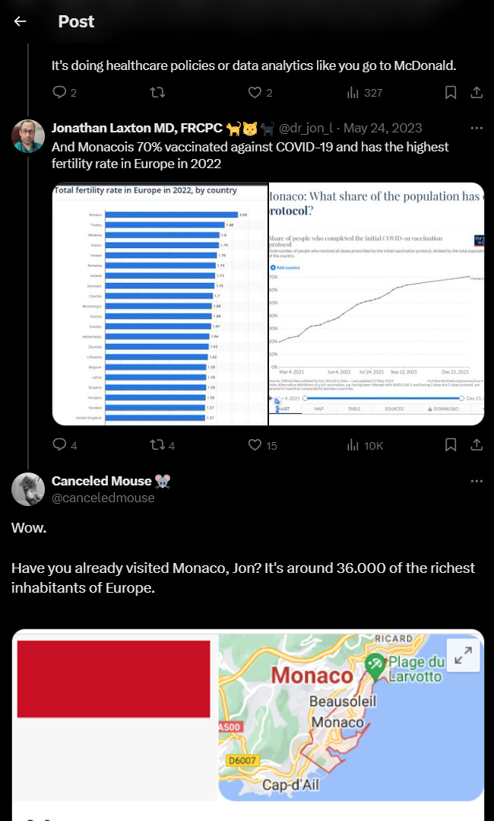Open more options for Jonathan Laxton's post
Image resolution: width=494 pixels, height=821 pixels.
tap(477, 128)
